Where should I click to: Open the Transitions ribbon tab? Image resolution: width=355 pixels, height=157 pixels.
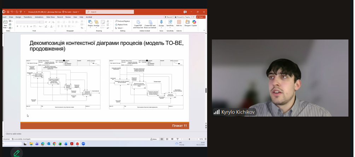coord(28,17)
